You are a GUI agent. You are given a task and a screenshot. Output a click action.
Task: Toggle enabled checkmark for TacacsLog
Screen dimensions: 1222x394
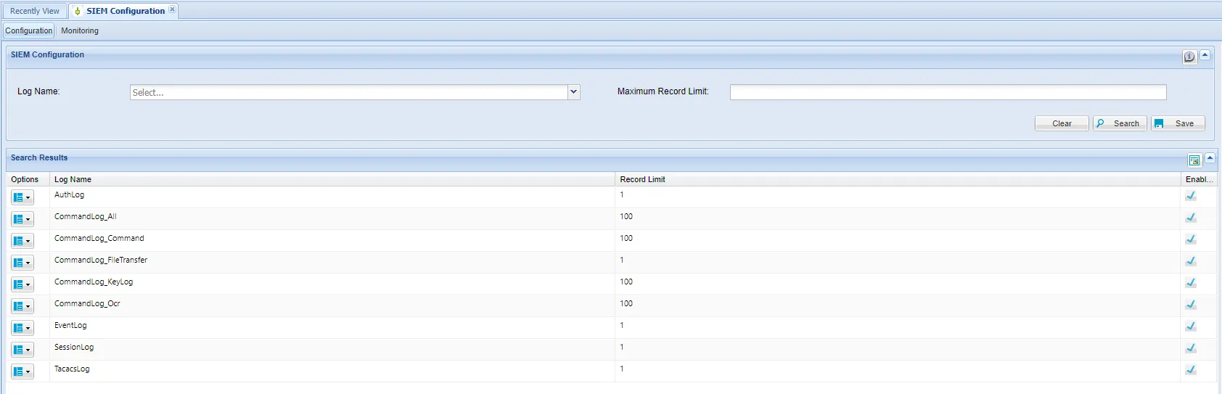pyautogui.click(x=1191, y=369)
